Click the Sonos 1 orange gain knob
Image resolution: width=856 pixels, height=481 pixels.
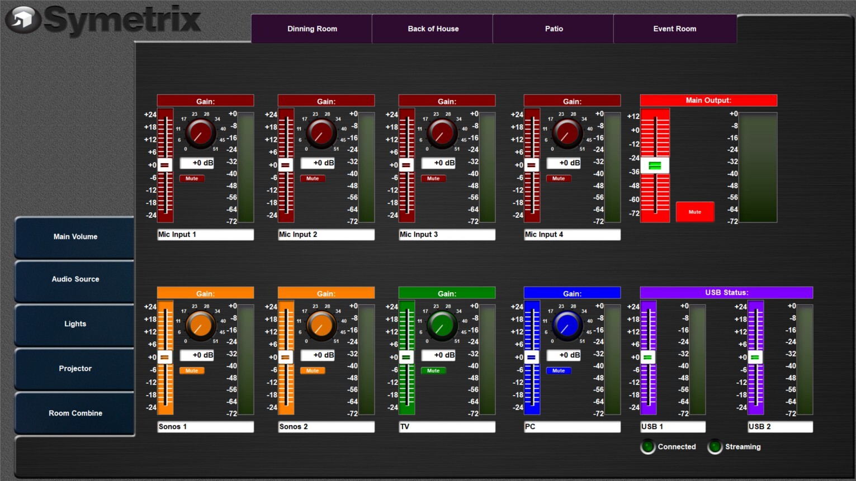(200, 325)
